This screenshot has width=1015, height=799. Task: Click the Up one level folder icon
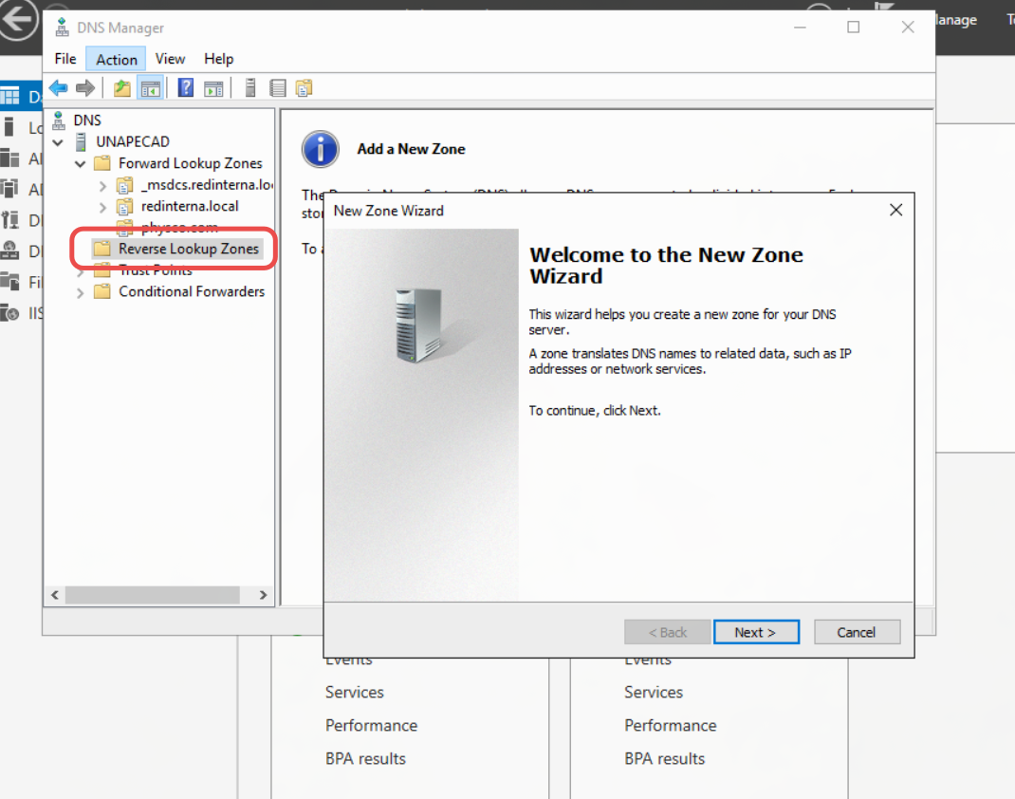click(x=121, y=87)
